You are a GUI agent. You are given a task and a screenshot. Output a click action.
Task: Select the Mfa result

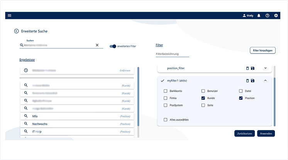(x=77, y=116)
